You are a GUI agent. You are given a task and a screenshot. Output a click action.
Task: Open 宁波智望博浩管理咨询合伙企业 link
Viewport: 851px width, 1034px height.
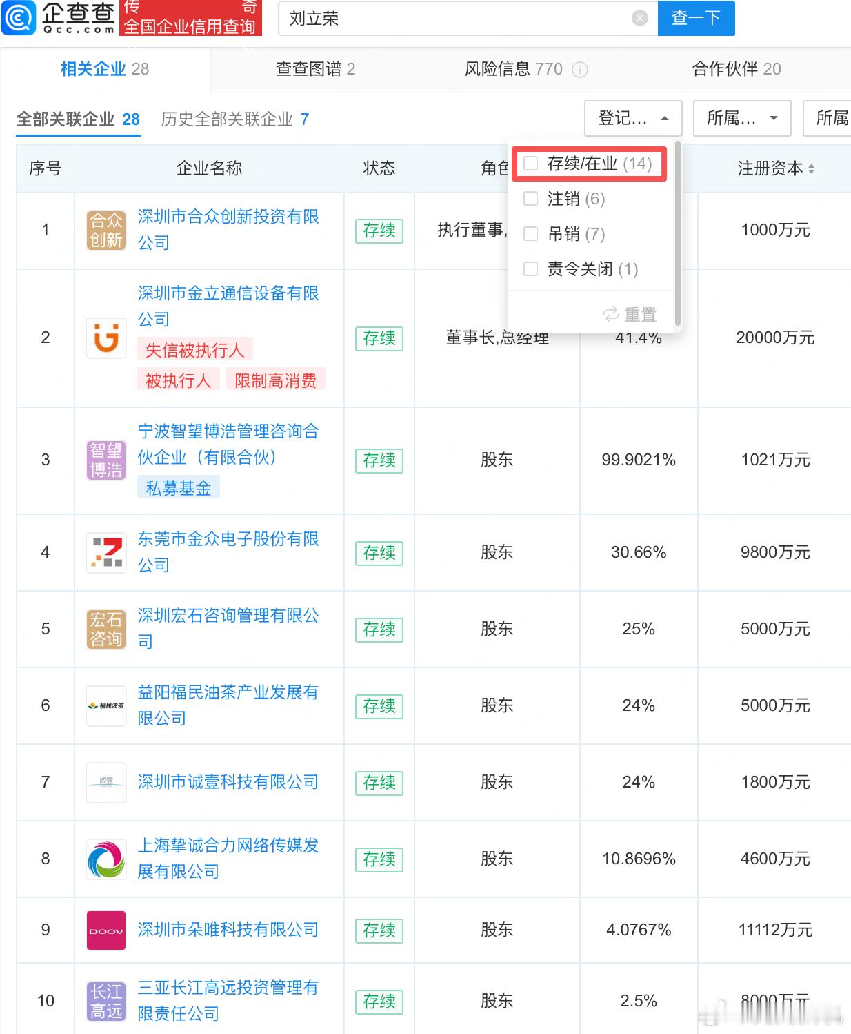228,445
